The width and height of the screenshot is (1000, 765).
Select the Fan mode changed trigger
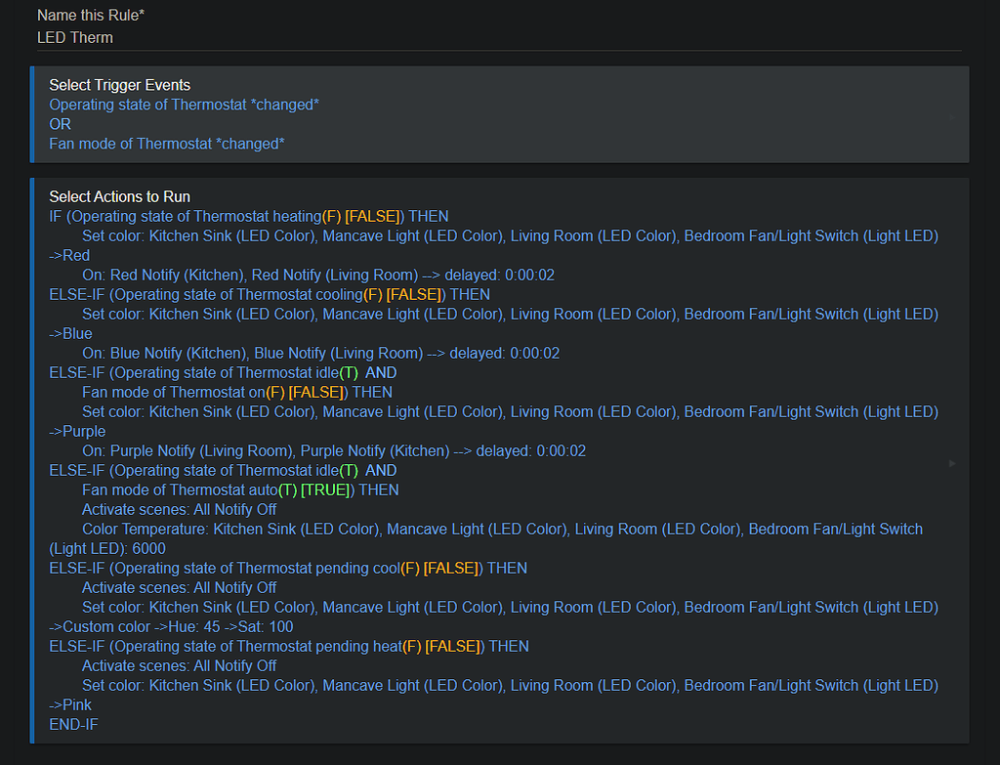tap(166, 144)
